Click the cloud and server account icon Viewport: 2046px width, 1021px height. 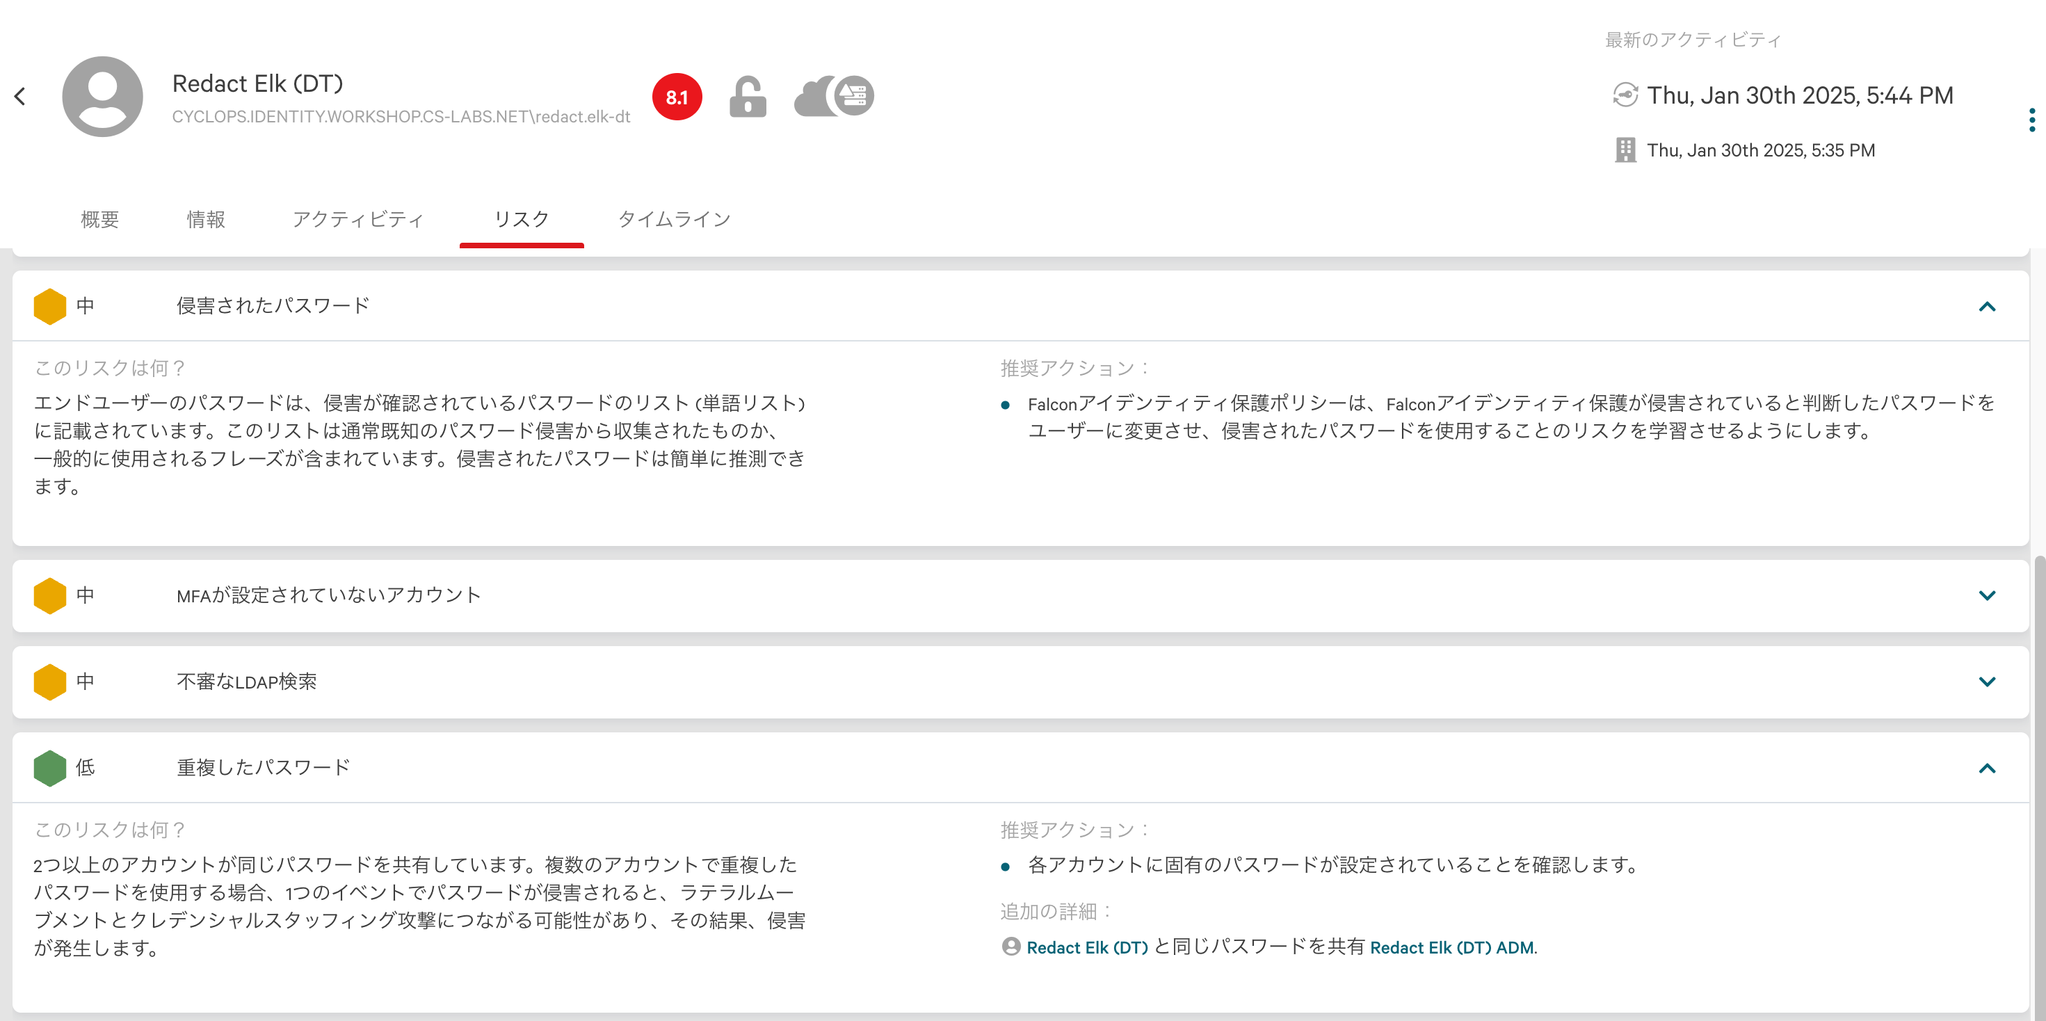pyautogui.click(x=834, y=96)
